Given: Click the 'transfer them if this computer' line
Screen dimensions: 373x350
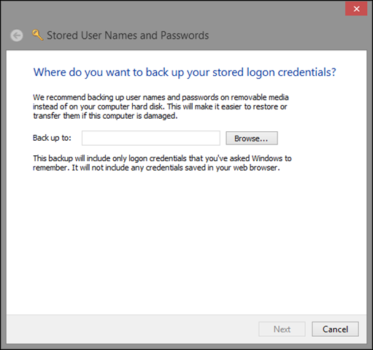Looking at the screenshot, I should [105, 116].
